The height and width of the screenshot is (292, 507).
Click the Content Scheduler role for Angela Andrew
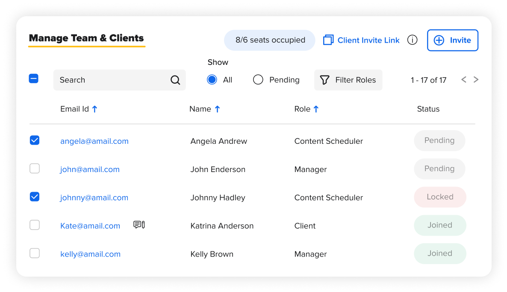(328, 141)
